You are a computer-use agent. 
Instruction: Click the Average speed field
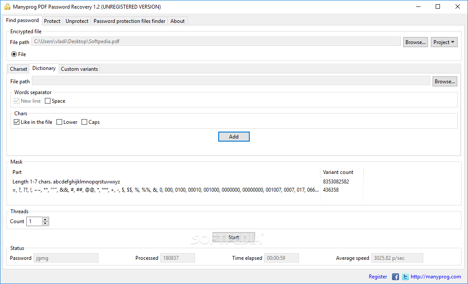397,258
